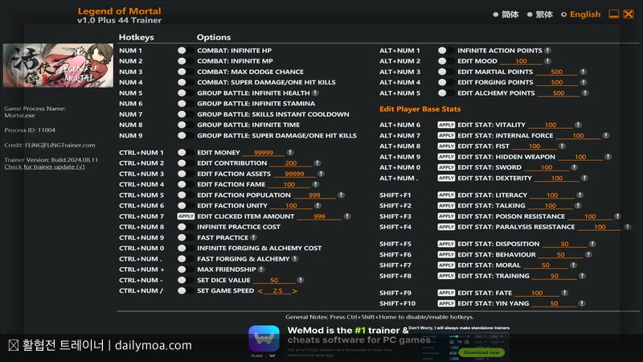643x362 pixels.
Task: Increase game speed with right arrow
Action: [x=295, y=291]
